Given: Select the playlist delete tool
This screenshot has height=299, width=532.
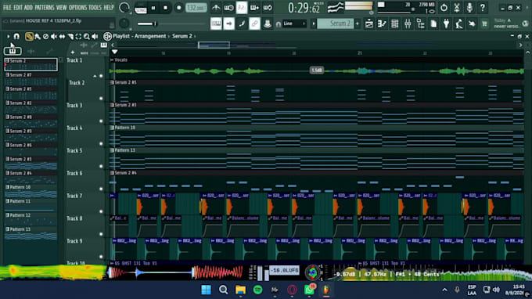Looking at the screenshot, I should point(46,36).
